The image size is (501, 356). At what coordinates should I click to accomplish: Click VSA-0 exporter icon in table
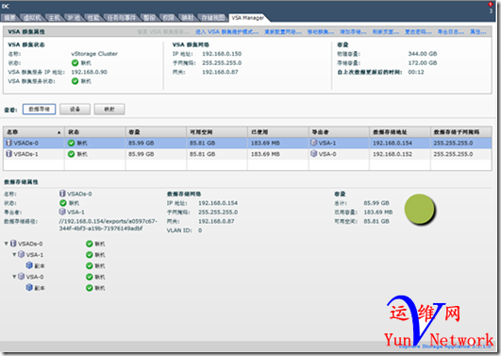click(x=314, y=154)
